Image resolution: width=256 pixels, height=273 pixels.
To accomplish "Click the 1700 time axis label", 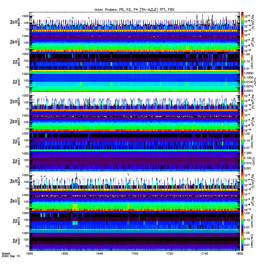I will [134, 254].
